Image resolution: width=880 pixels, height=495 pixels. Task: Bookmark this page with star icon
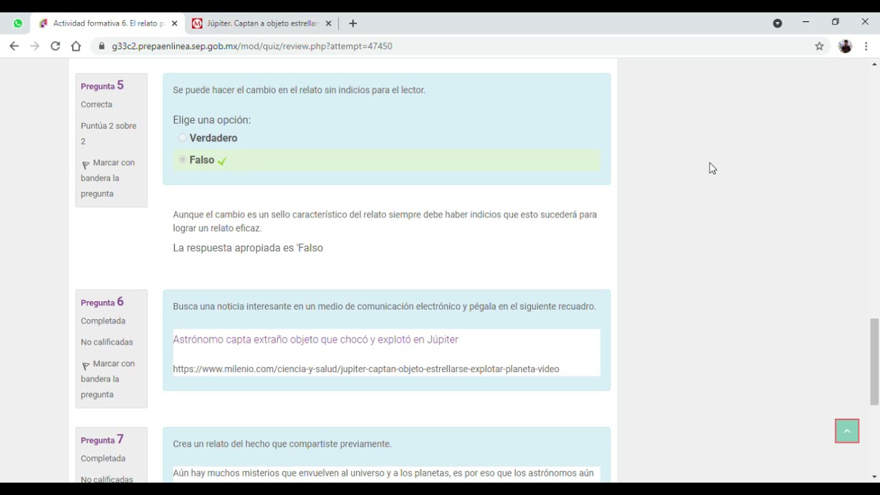point(819,46)
